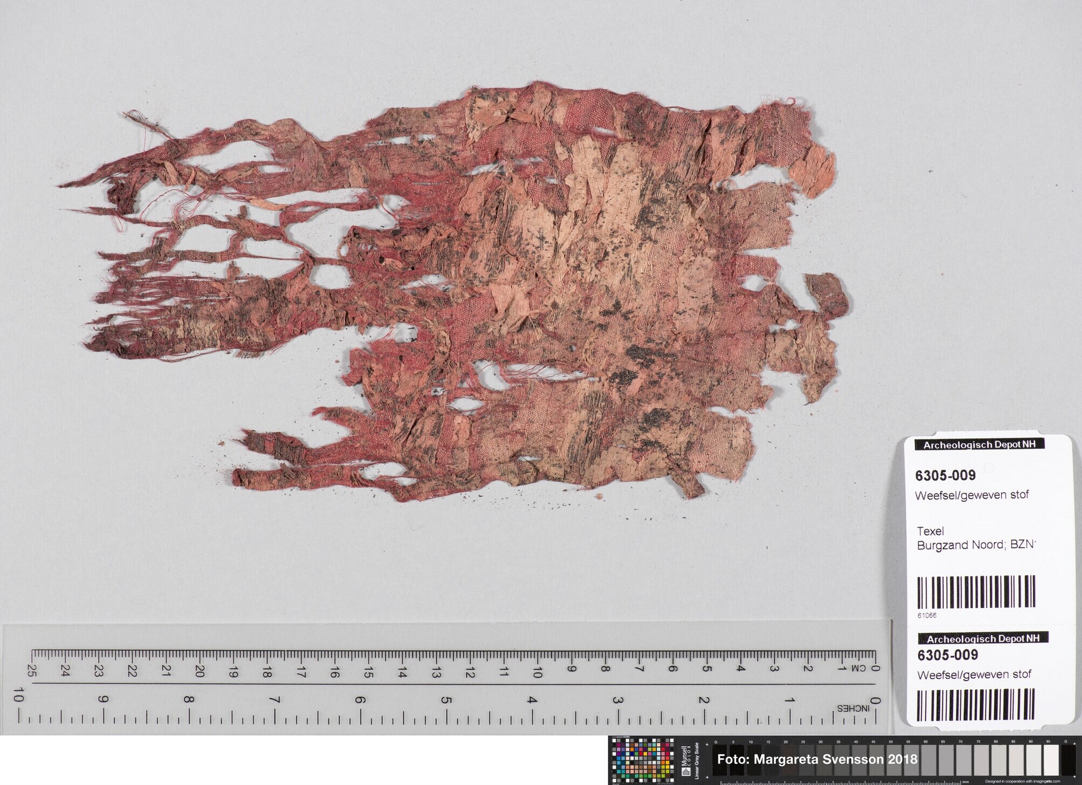Click the 10 cm mark on ruler
Screen dimensions: 1082x785
click(537, 672)
